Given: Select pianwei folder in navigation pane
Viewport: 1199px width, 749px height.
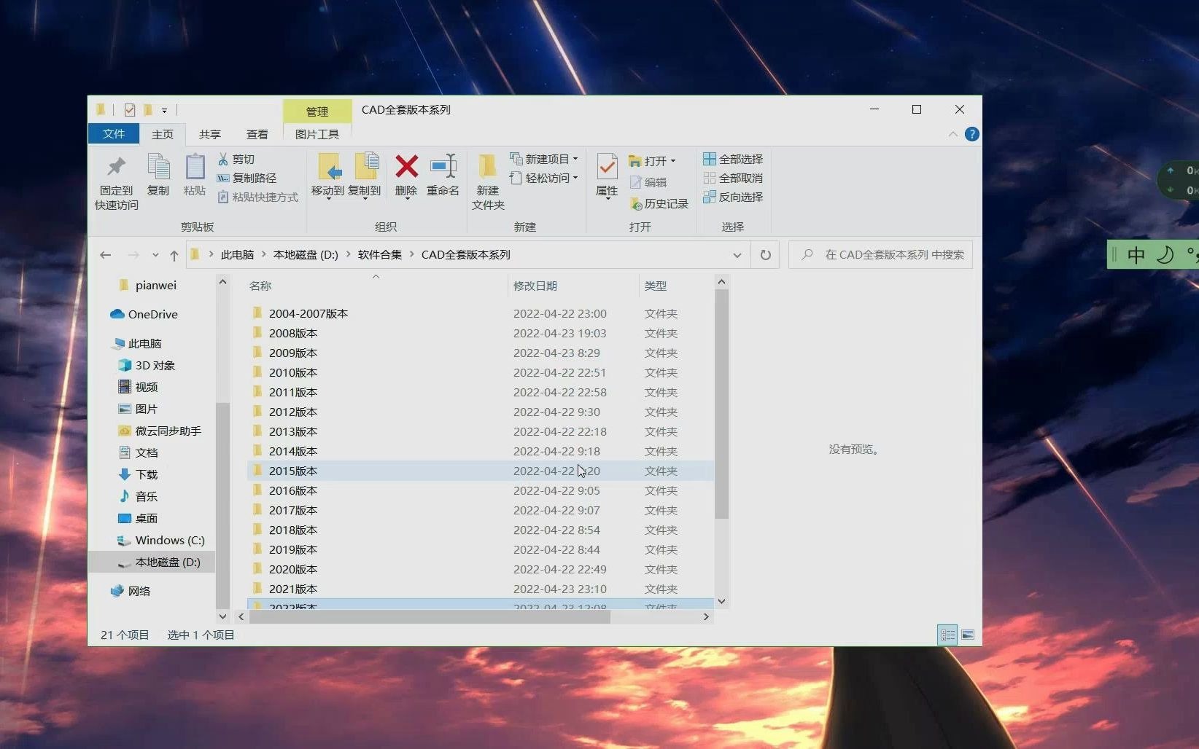Looking at the screenshot, I should (147, 285).
